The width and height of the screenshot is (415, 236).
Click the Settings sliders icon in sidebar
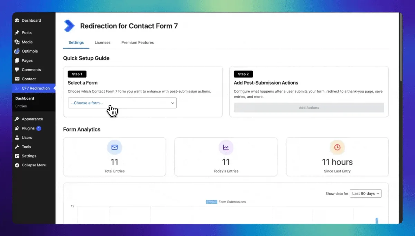[17, 156]
